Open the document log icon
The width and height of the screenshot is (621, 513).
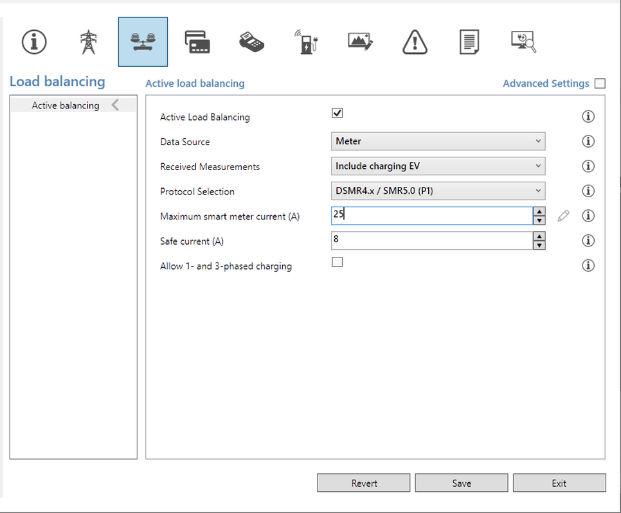click(x=469, y=42)
